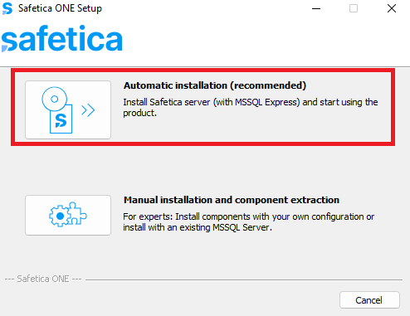Click the large safetica logo
Viewport: 410px width, 316px height.
pos(62,38)
